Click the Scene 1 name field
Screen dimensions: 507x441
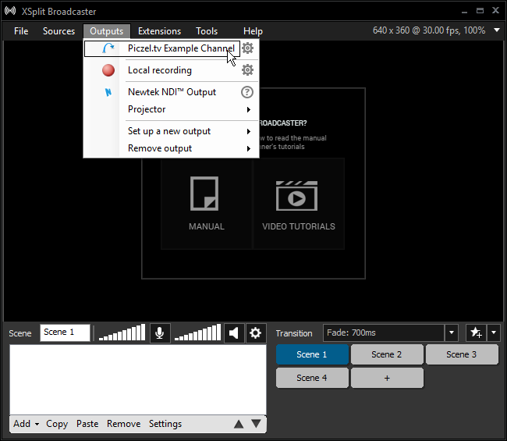[x=65, y=333]
